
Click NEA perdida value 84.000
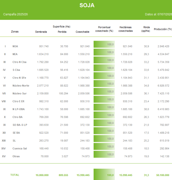[x=64, y=54]
